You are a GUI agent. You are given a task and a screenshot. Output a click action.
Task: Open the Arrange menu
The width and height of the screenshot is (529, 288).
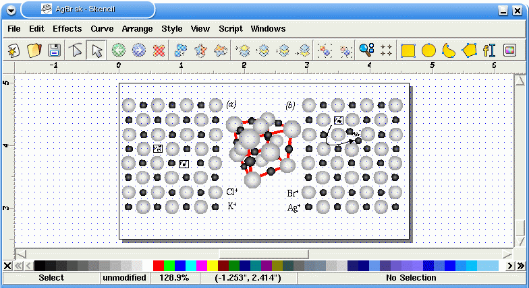click(x=138, y=29)
